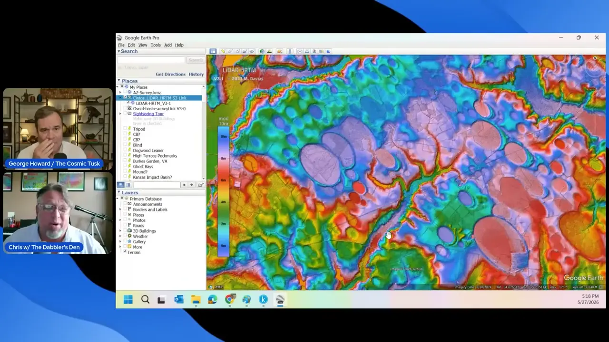Screen dimensions: 609x342
Task: Expand the Sightseeing Tour folder
Action: click(120, 114)
